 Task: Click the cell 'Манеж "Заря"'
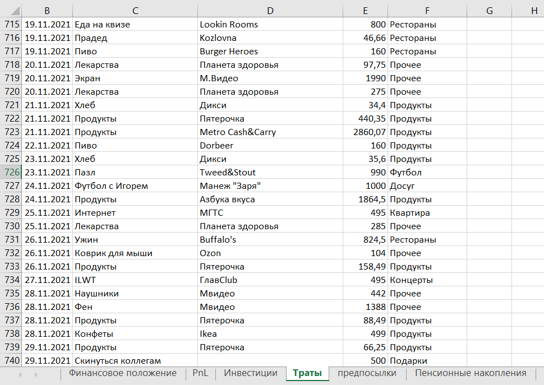(270, 185)
